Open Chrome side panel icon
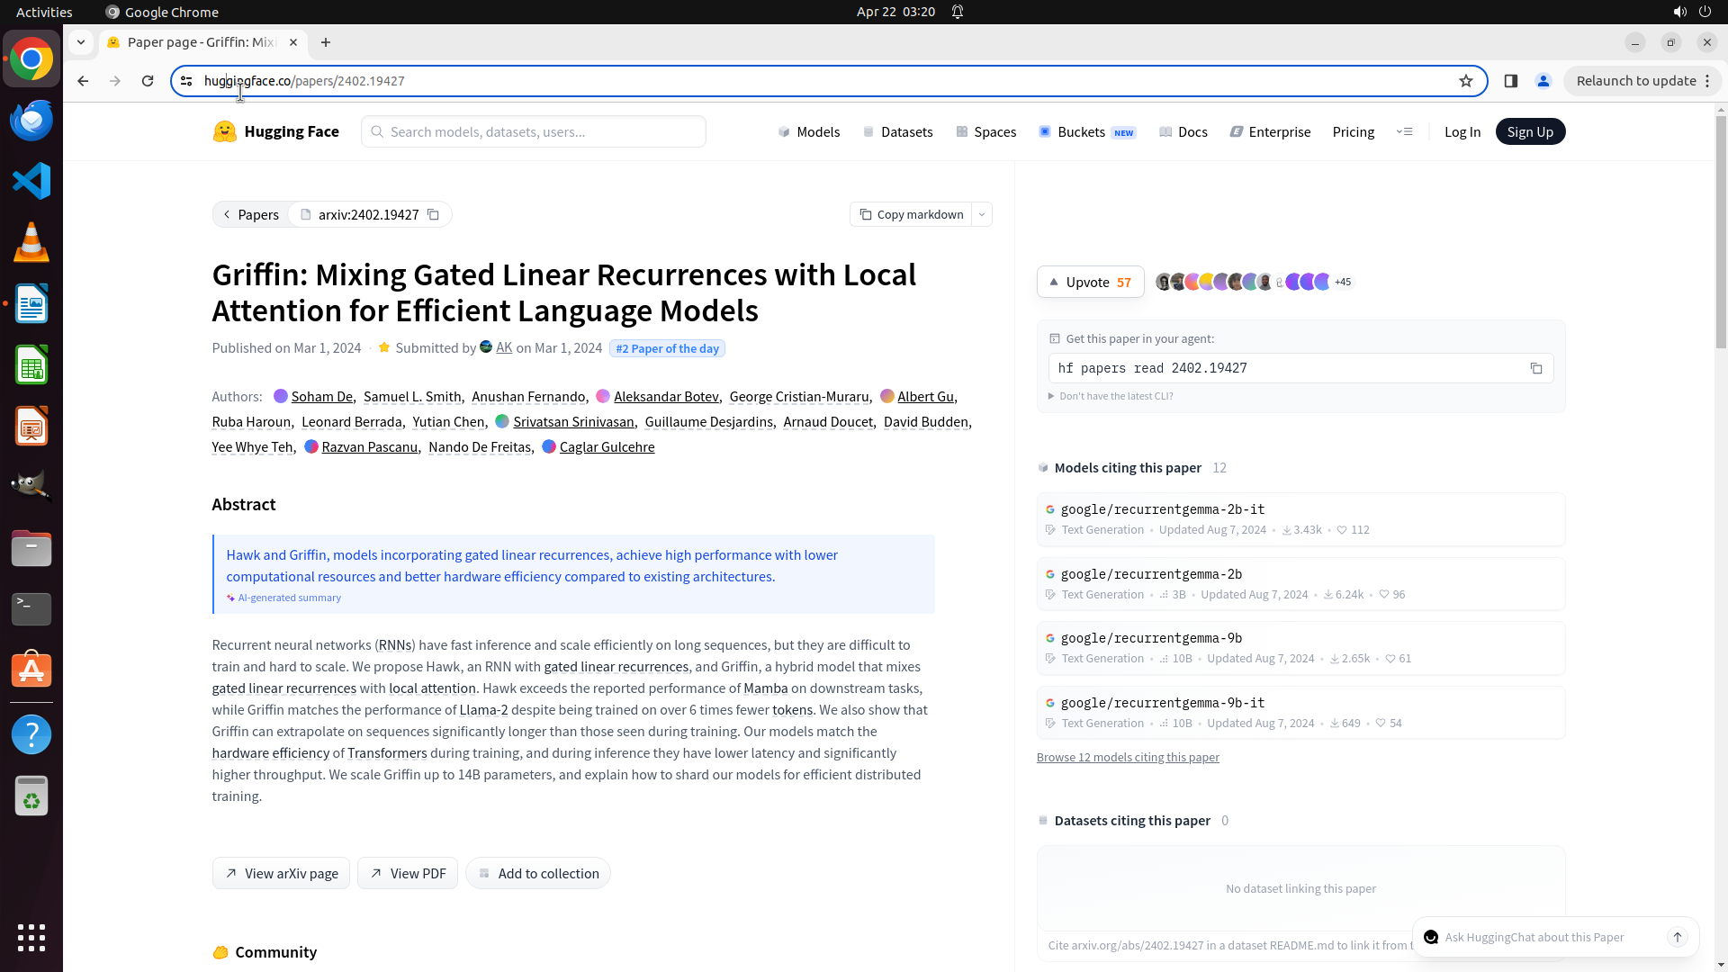 click(x=1511, y=81)
